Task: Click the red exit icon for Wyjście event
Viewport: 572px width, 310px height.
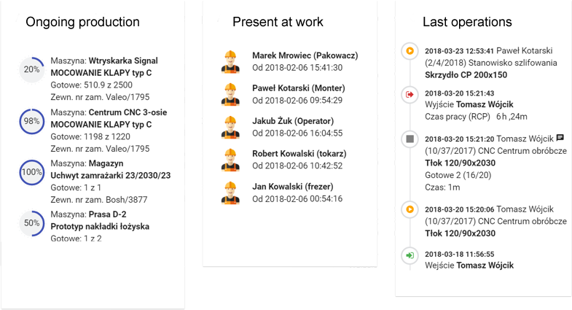Action: tap(410, 94)
